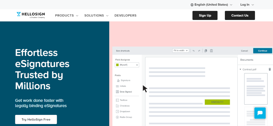
Task: Click the redo arrow in editor toolbar
Action: (199, 51)
